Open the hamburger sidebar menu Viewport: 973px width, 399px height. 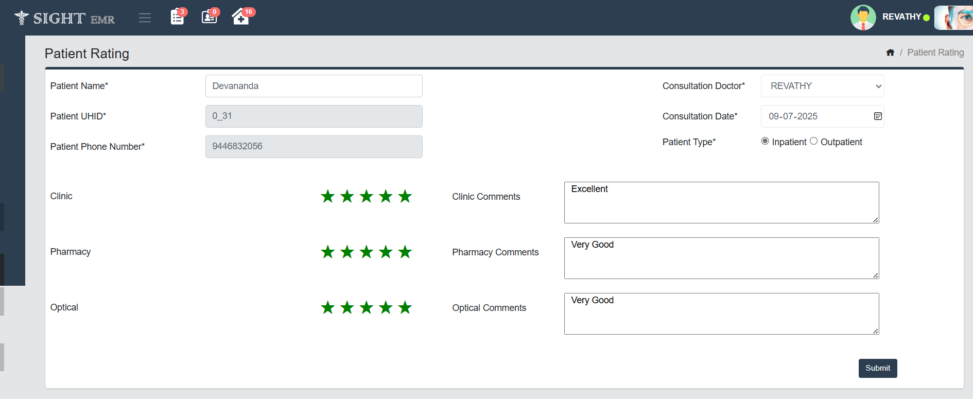(145, 18)
